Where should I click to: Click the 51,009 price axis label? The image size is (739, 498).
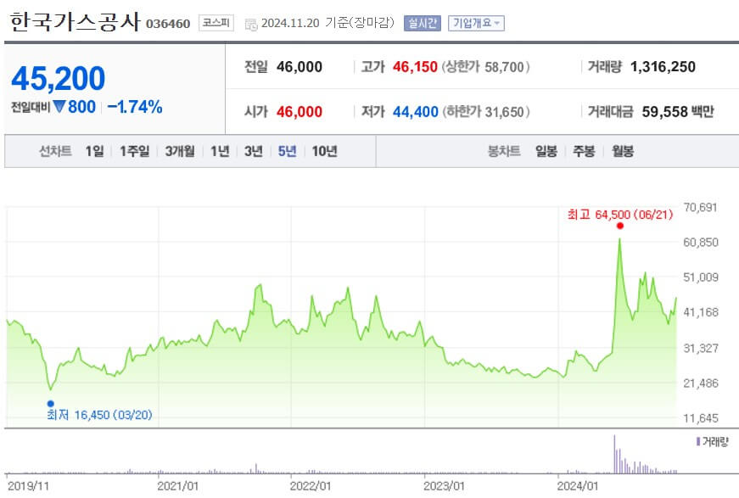pos(700,277)
